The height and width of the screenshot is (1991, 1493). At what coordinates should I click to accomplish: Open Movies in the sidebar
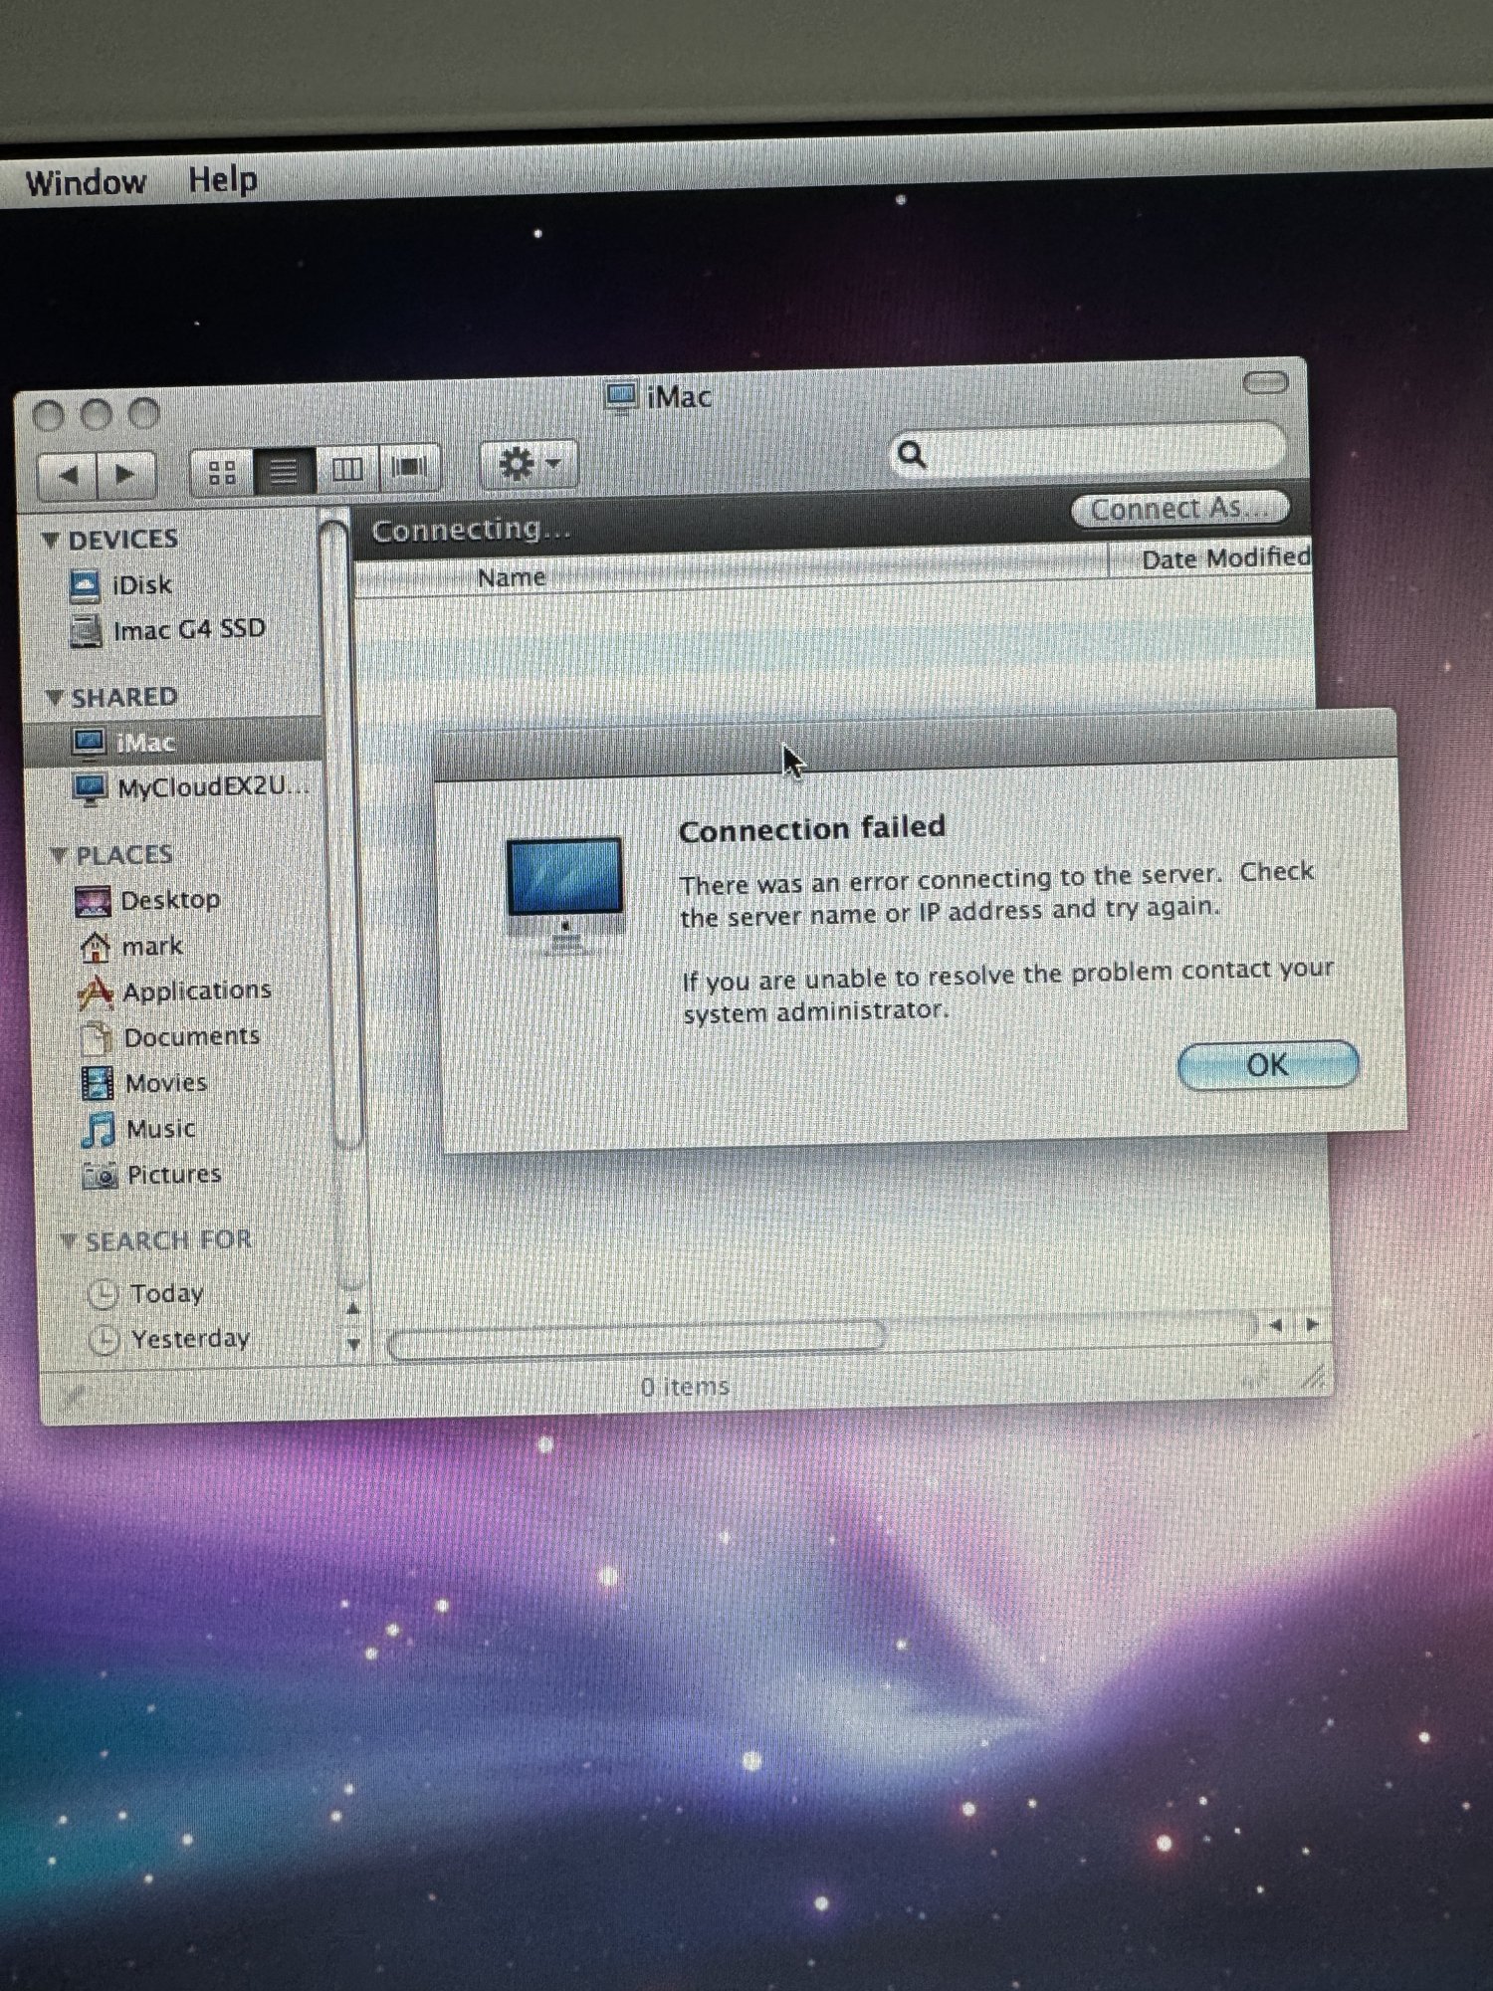144,1083
